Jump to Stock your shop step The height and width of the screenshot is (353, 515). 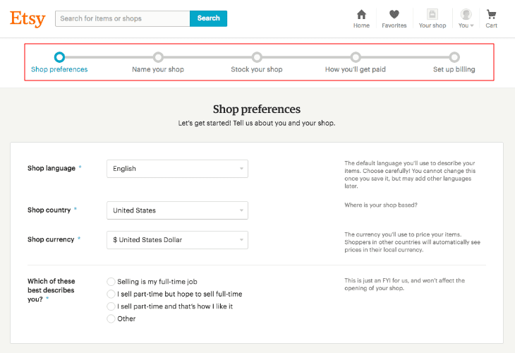(x=257, y=57)
